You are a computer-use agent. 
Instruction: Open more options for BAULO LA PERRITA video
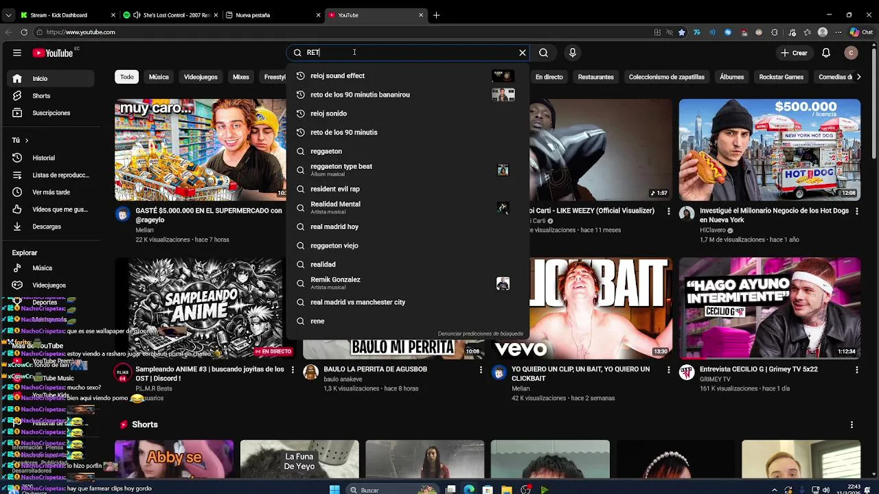coord(481,370)
